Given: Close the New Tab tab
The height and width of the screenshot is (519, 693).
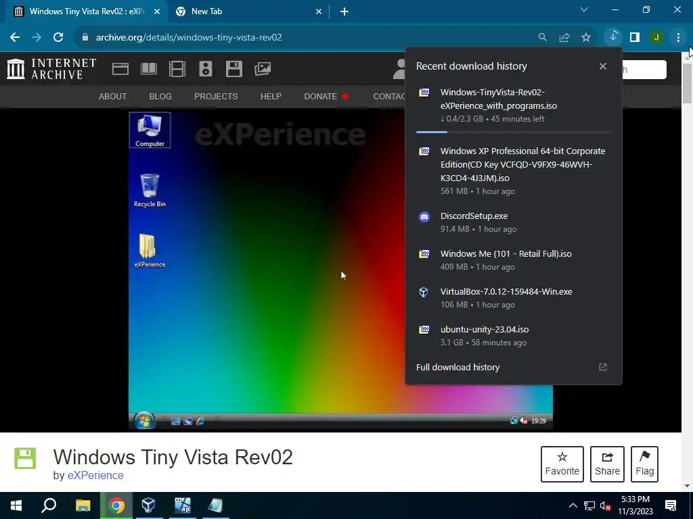Looking at the screenshot, I should [319, 12].
